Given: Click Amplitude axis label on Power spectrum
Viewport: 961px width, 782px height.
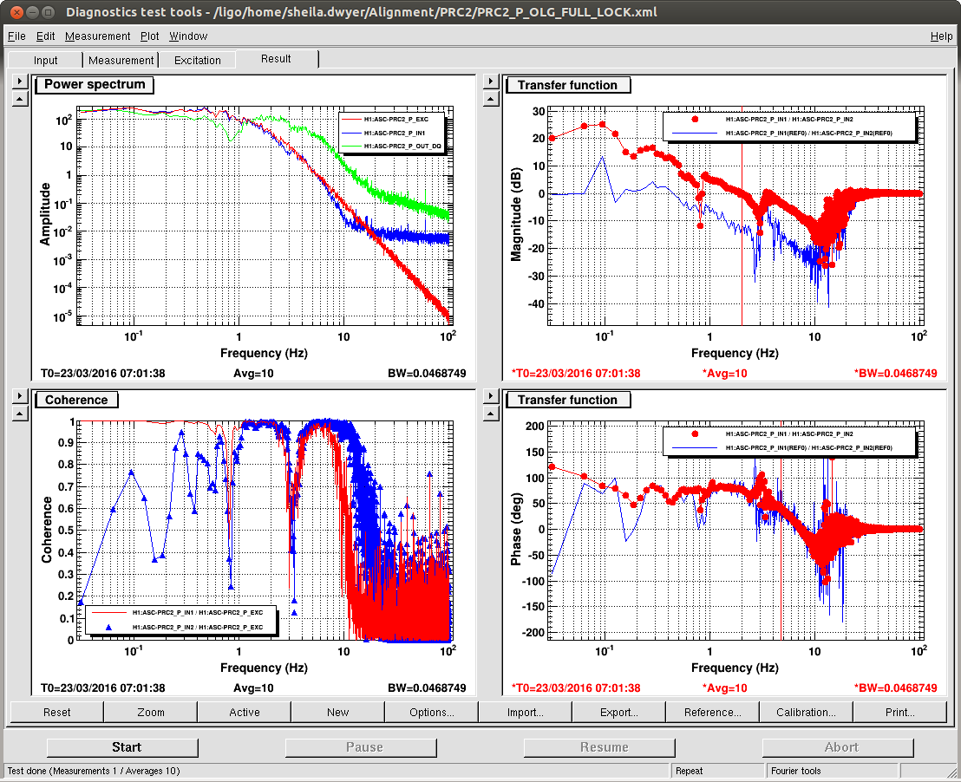Looking at the screenshot, I should pyautogui.click(x=45, y=214).
